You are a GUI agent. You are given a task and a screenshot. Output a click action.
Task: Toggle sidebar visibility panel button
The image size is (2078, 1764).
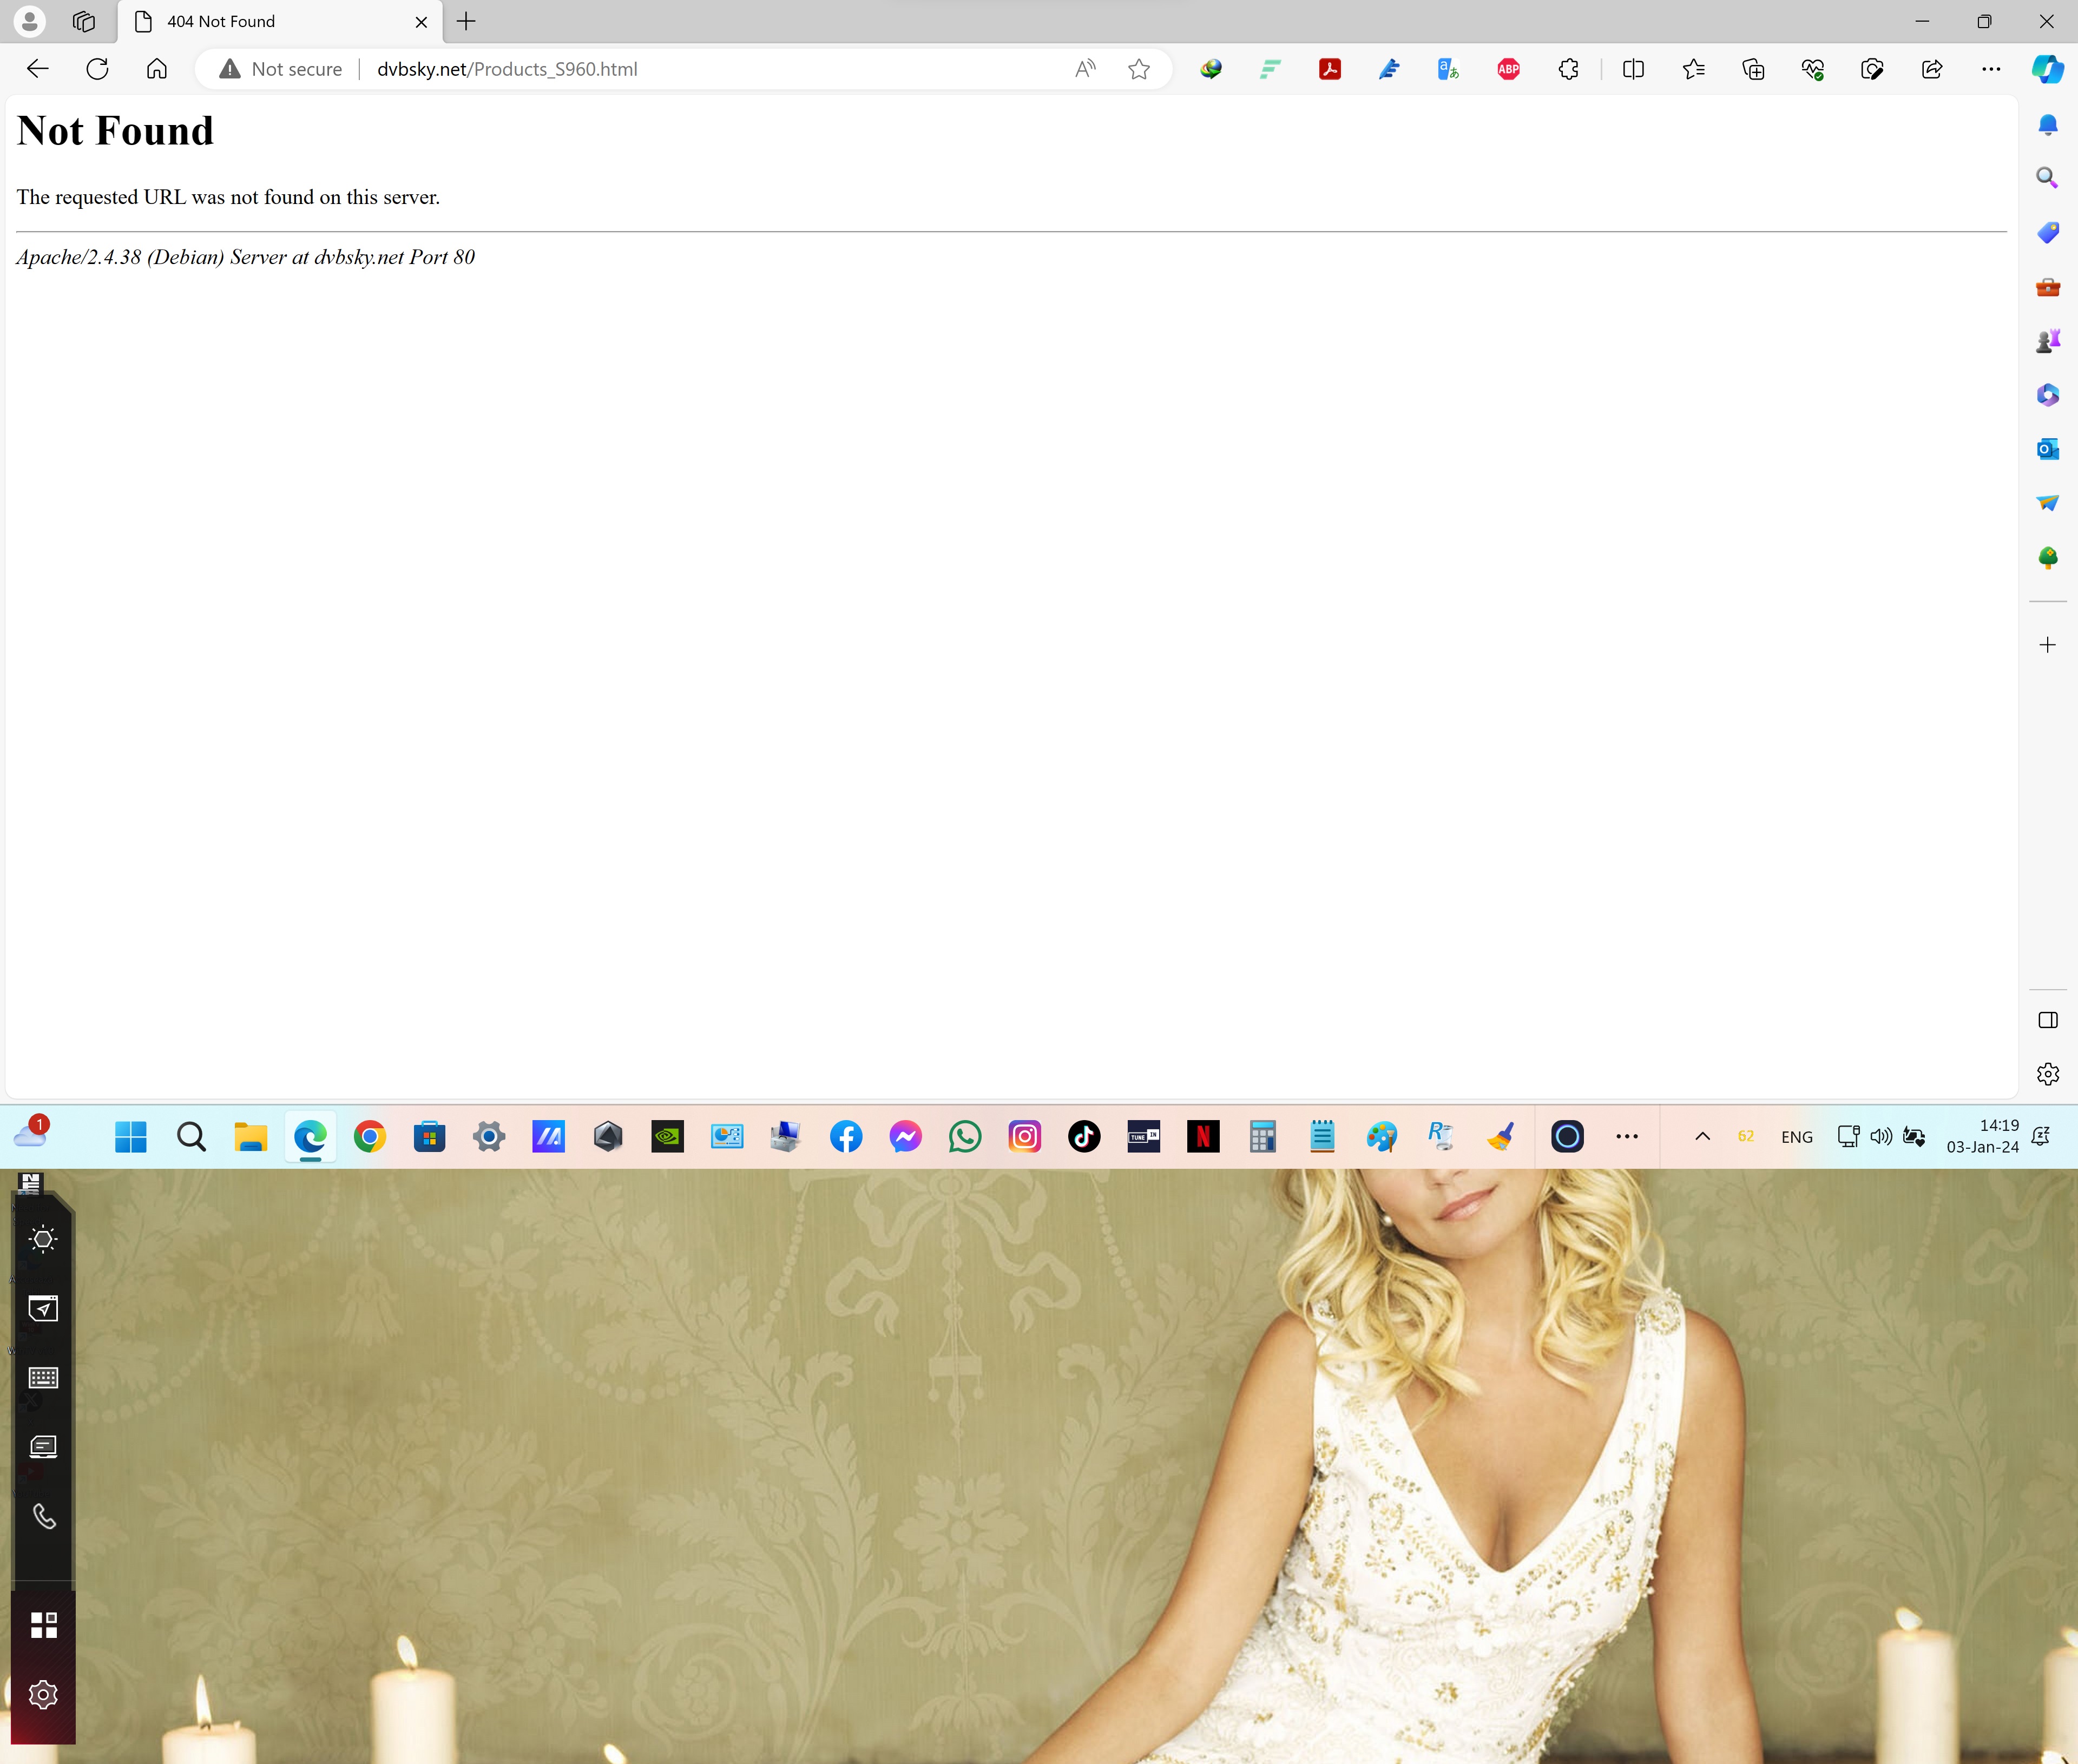(x=2047, y=1020)
